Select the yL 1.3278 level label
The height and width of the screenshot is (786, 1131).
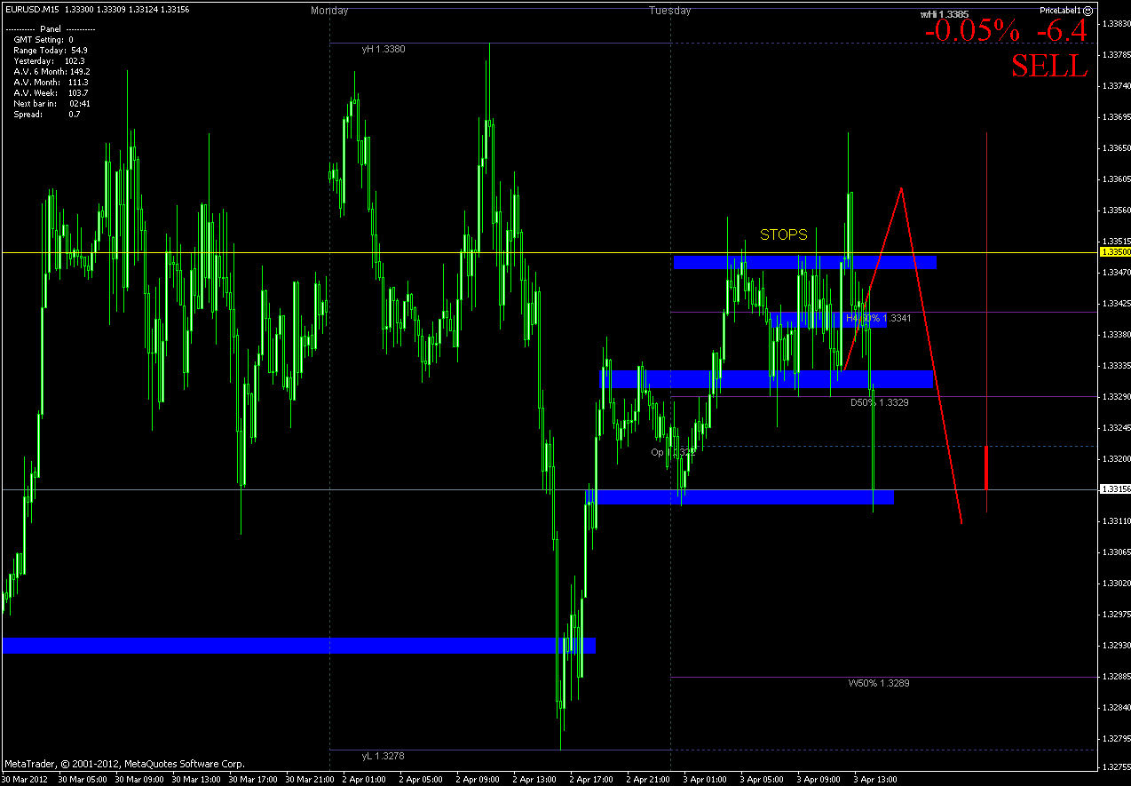(384, 756)
